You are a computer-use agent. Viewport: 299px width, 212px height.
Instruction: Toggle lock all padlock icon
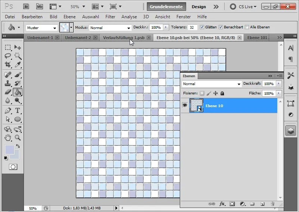tap(222, 93)
